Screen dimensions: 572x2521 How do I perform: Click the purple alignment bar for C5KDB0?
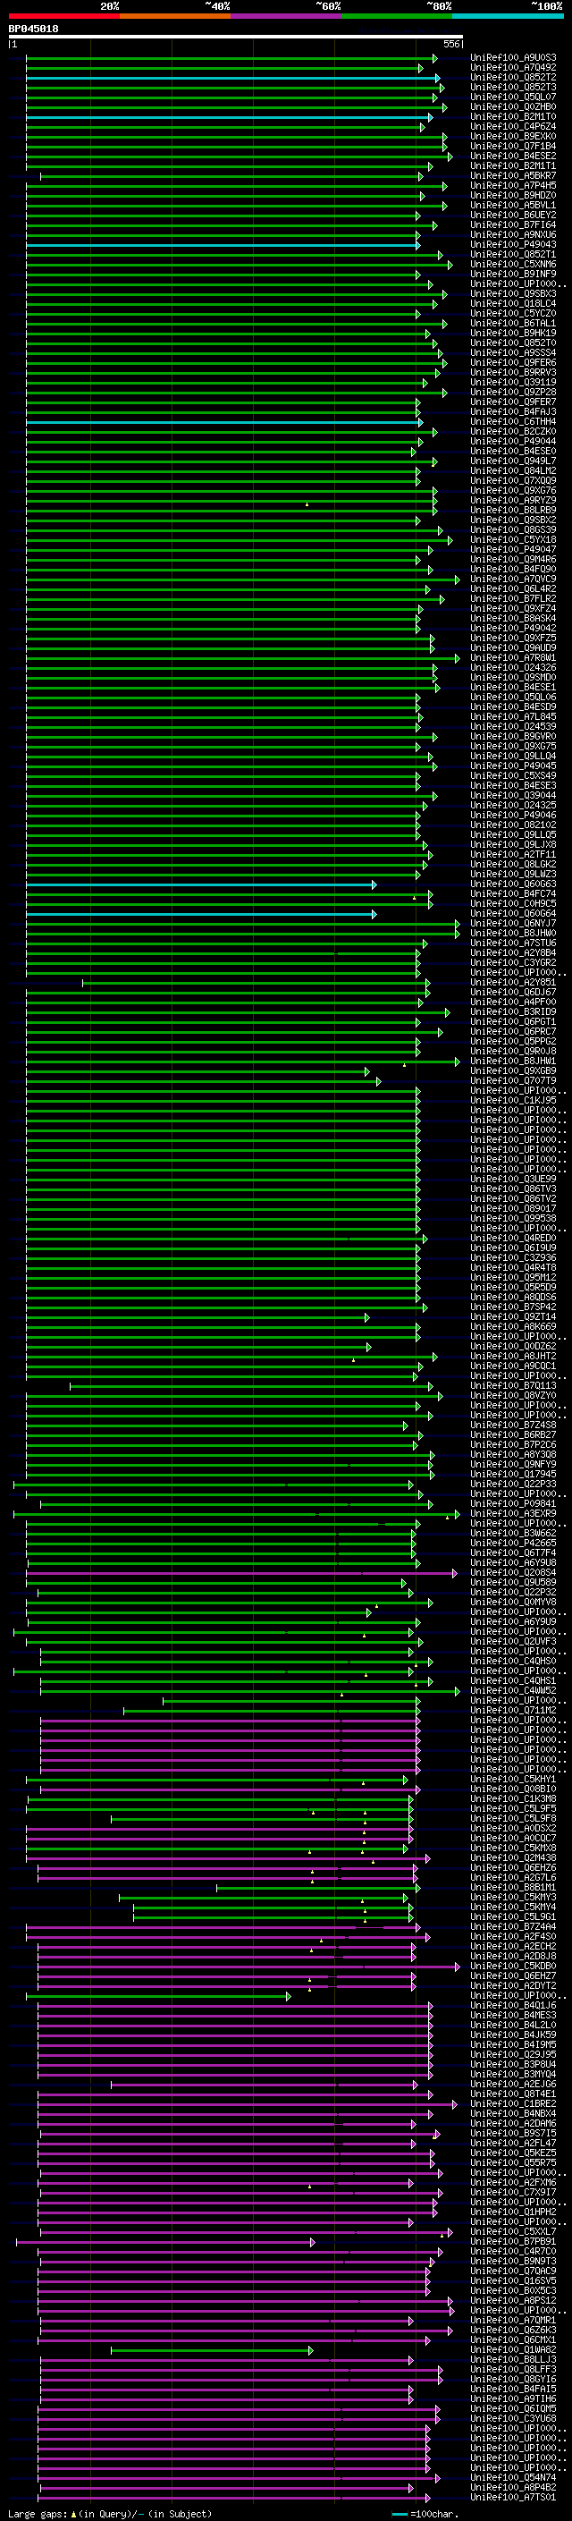(x=248, y=1967)
